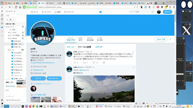
Task: Collapse the Twilog bookmark folder
Action: pos(8,38)
